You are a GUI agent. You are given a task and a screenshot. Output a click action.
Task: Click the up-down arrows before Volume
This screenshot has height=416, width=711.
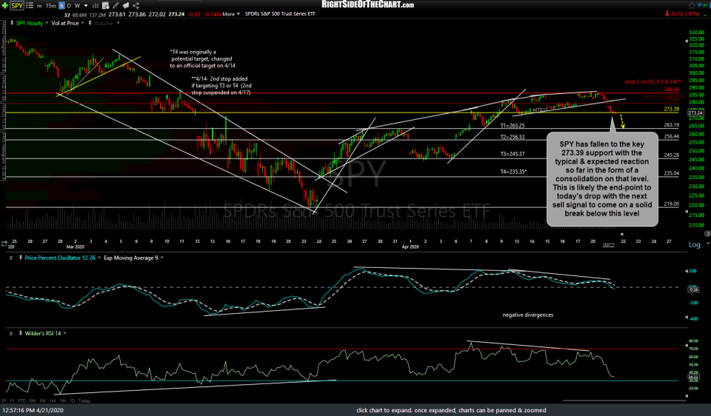(90, 23)
